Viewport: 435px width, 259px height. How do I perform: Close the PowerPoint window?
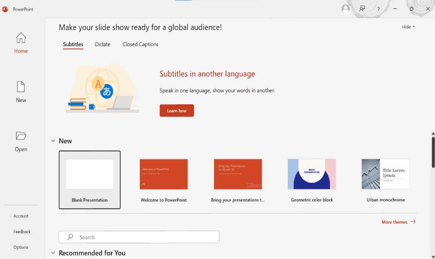pos(428,9)
